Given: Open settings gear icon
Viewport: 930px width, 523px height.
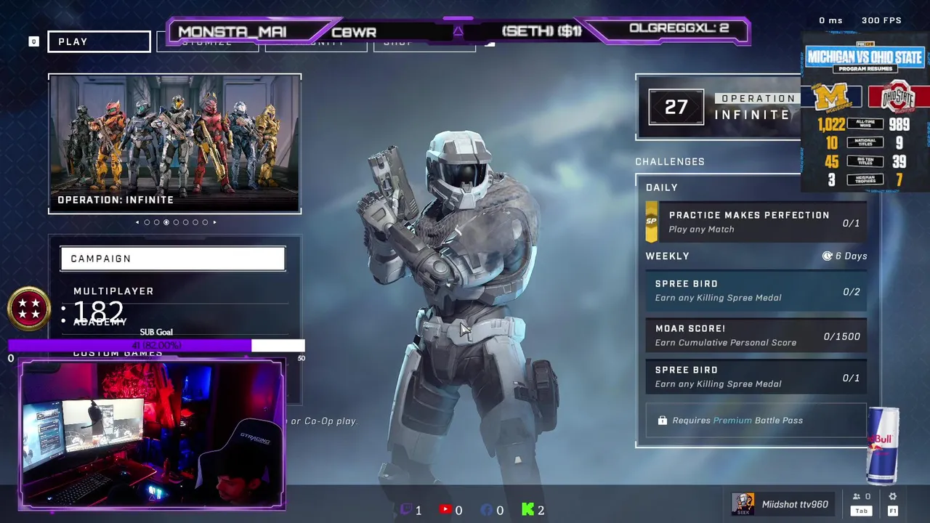Looking at the screenshot, I should (x=893, y=497).
